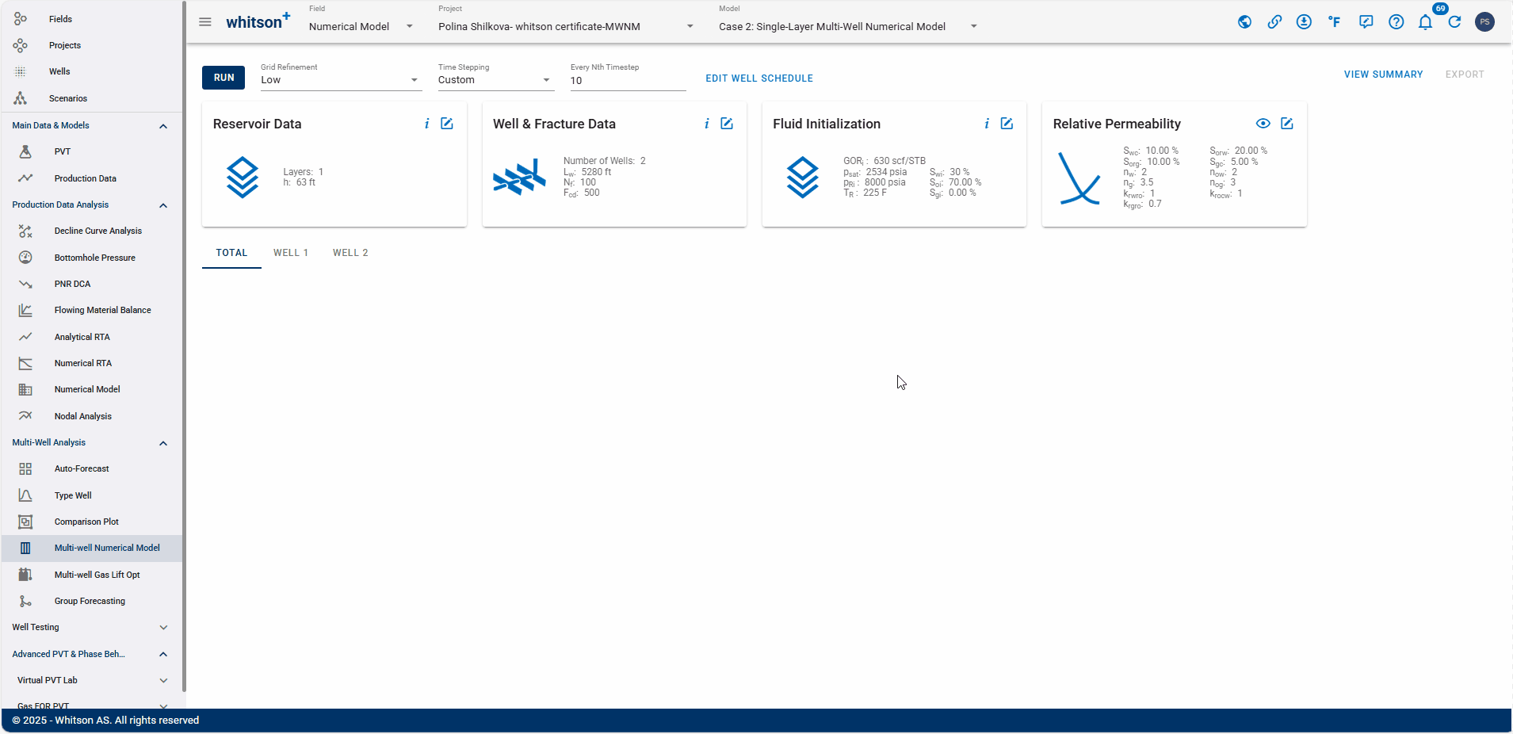1513x734 pixels.
Task: Switch to WELL 2 tab
Action: pos(350,253)
